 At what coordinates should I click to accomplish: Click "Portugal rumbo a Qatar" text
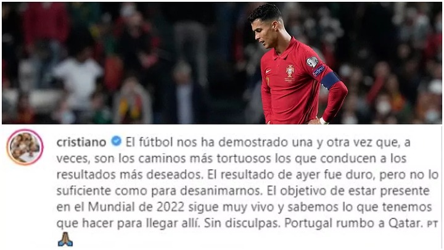click(353, 223)
